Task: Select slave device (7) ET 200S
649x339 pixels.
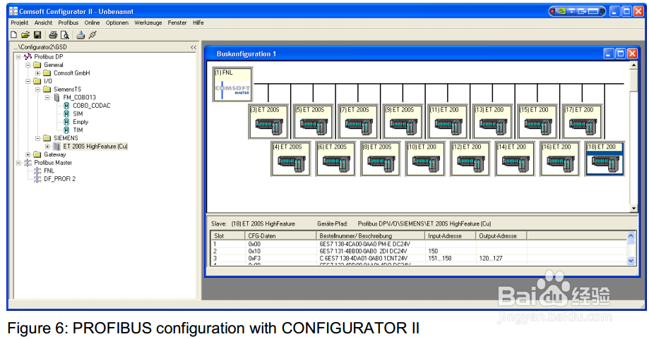Action: [359, 121]
